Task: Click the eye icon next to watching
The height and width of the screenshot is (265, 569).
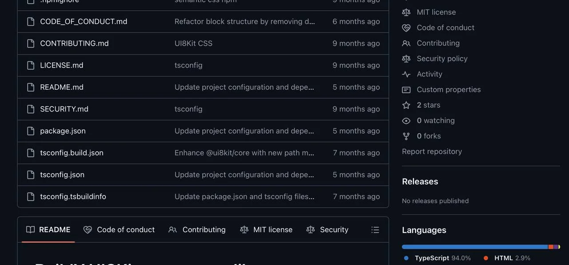Action: [x=406, y=121]
